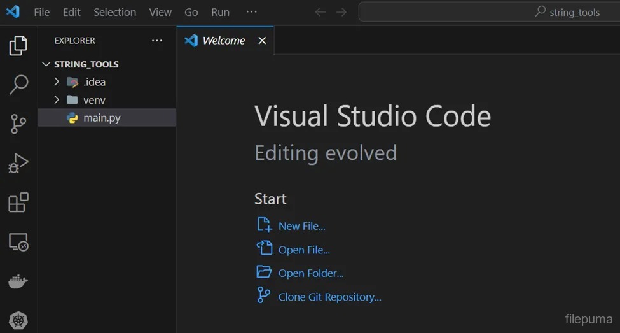Open the Docker view
The image size is (620, 333).
tap(18, 281)
